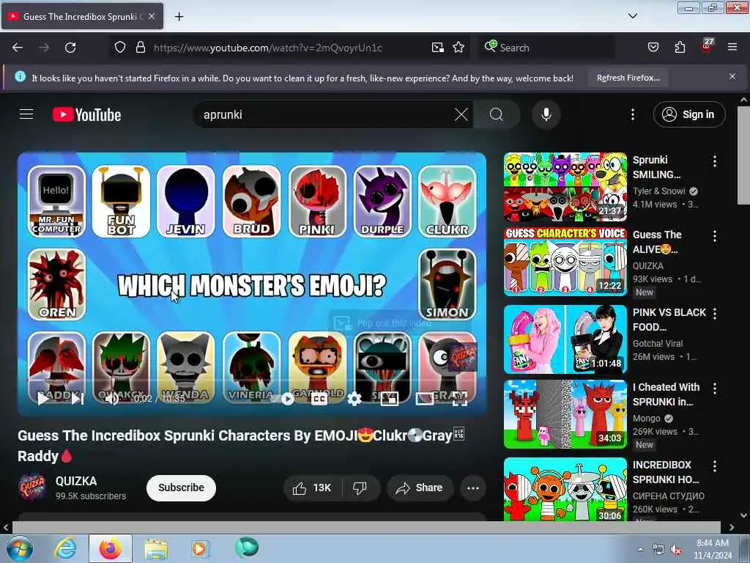The height and width of the screenshot is (563, 750).
Task: Launch Internet Explorer from taskbar
Action: [x=65, y=548]
